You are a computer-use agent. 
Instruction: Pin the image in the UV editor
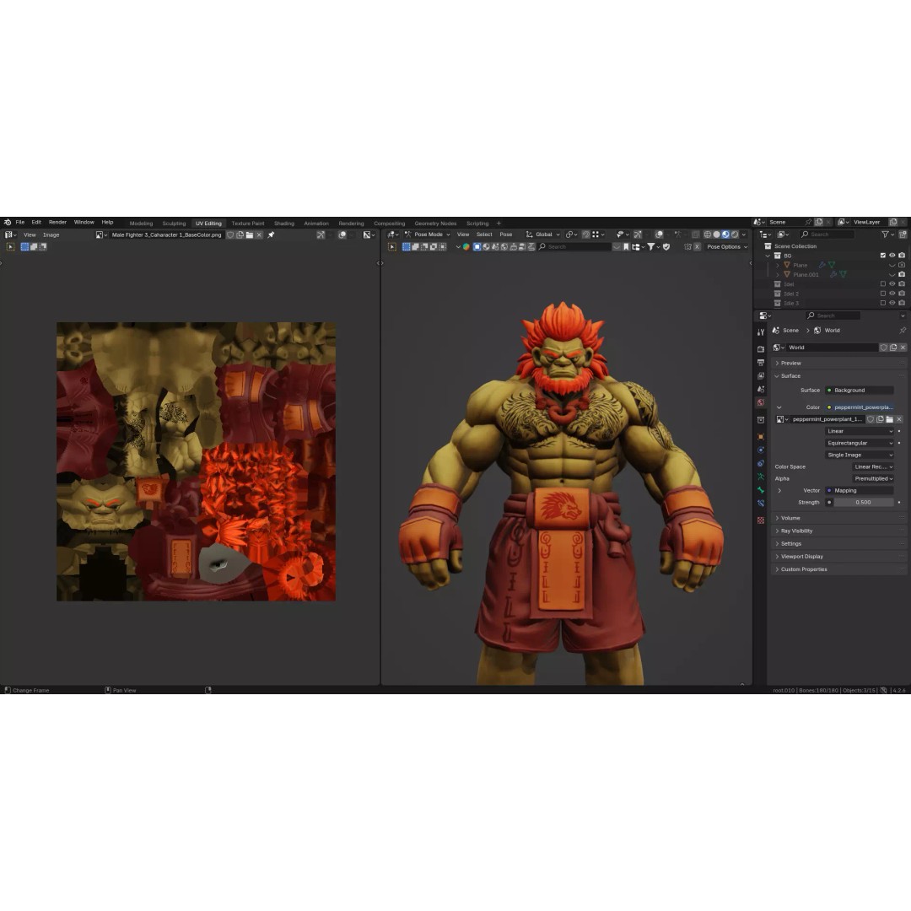point(271,234)
